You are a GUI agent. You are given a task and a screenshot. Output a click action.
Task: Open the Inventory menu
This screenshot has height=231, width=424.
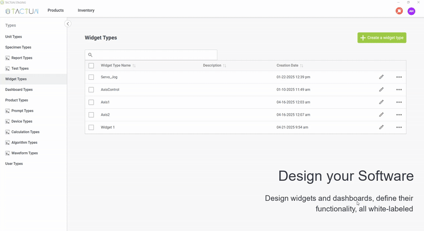pos(86,11)
